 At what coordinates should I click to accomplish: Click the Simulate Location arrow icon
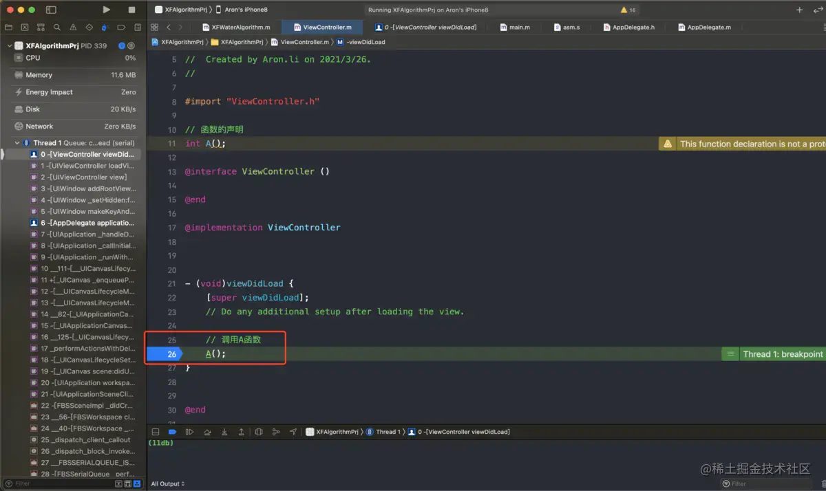click(293, 432)
